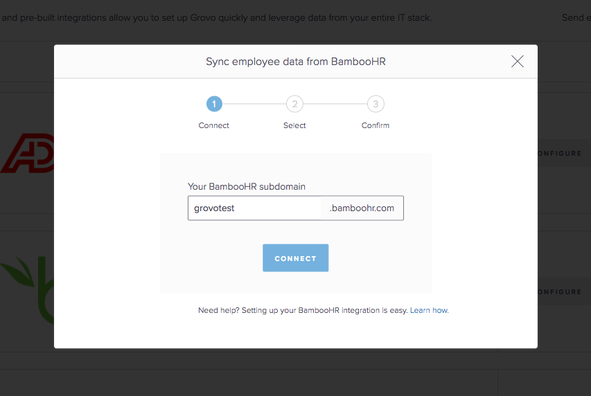The image size is (591, 396).
Task: Click 'Need help? Setting up your BambooHR integration' text
Action: click(x=303, y=310)
